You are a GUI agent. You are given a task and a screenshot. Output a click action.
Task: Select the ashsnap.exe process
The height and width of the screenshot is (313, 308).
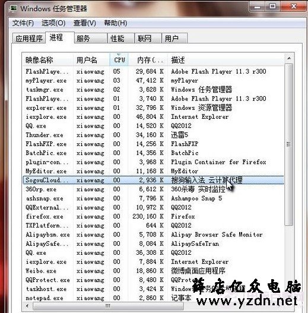pyautogui.click(x=153, y=198)
